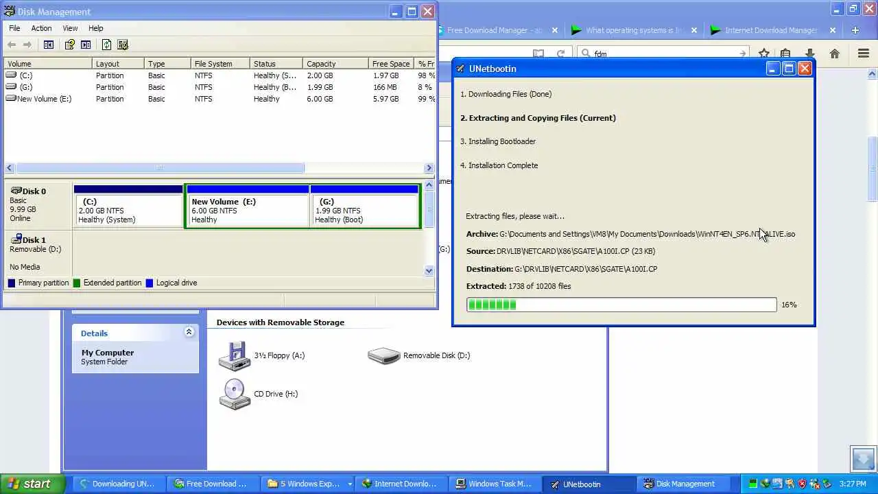This screenshot has width=878, height=494.
Task: Click the browser Home icon
Action: tap(834, 54)
